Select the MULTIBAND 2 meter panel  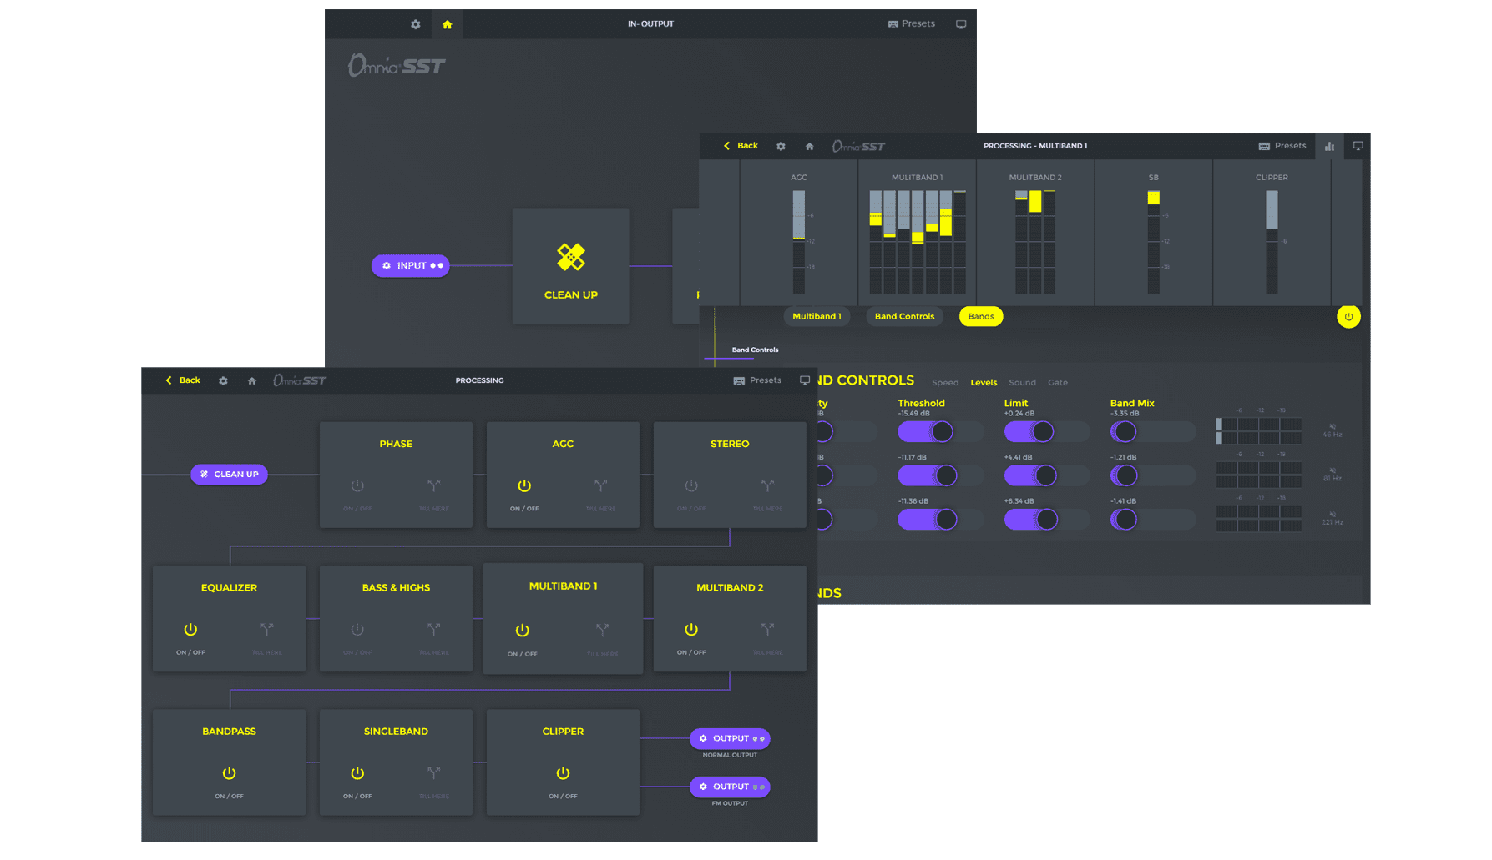(x=1035, y=233)
